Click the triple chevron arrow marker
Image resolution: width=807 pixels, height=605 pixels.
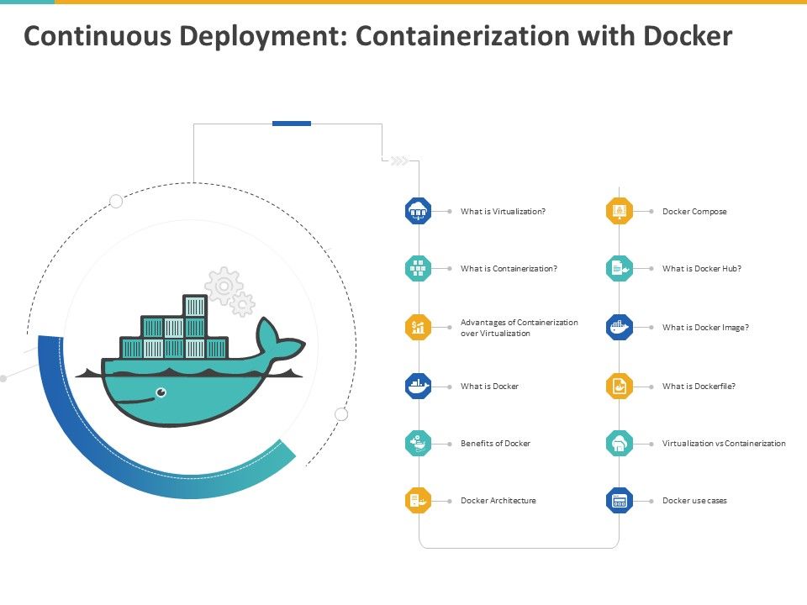[399, 161]
